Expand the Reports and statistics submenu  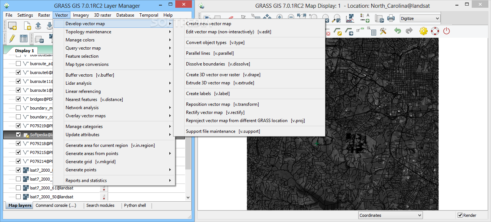point(113,181)
